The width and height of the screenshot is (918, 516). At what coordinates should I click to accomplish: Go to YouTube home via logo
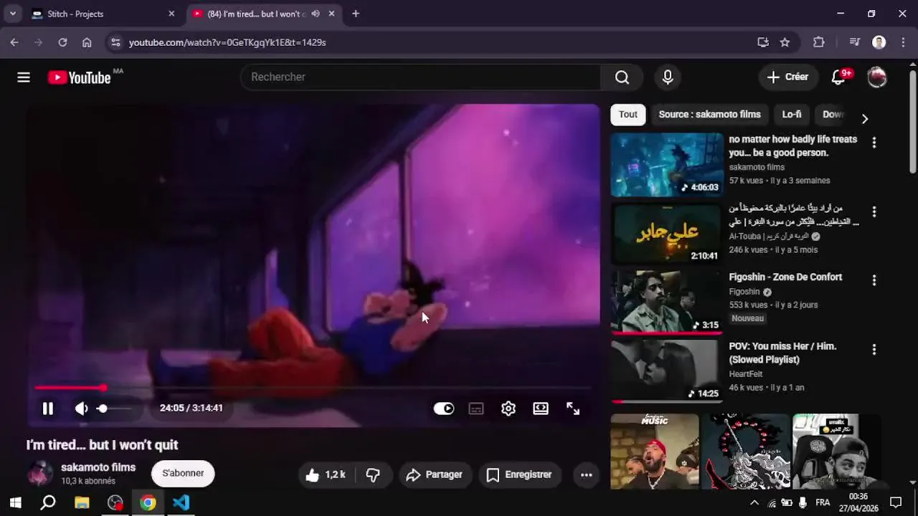(x=79, y=77)
